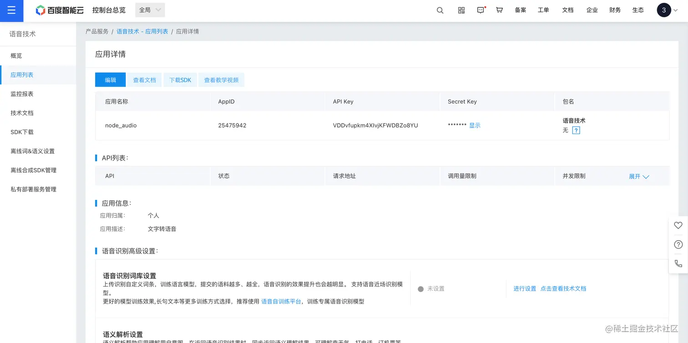View the 包名 tooltip question icon

pos(576,130)
